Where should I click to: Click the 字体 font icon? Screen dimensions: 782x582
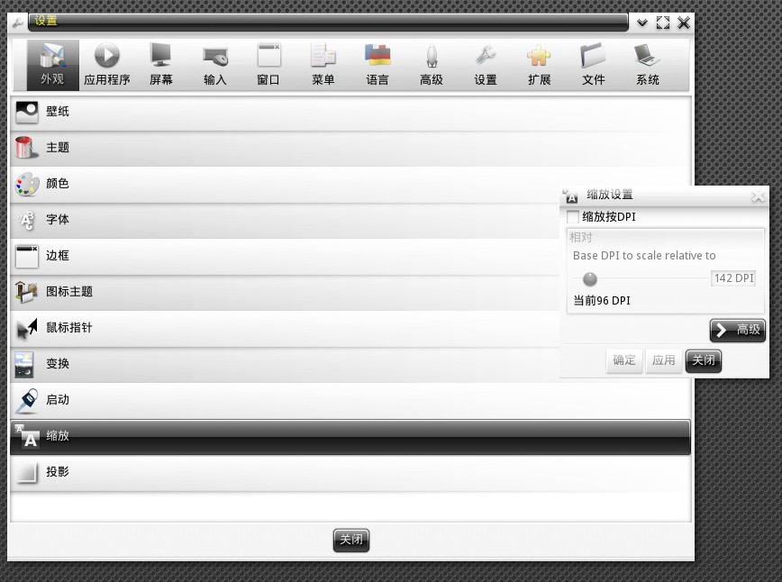click(26, 220)
